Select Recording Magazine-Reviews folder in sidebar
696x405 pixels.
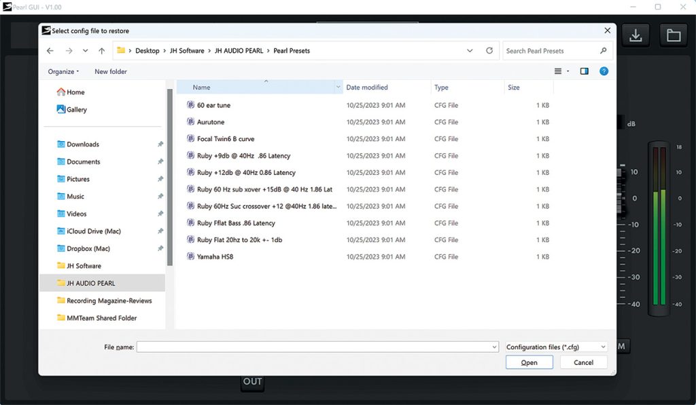109,301
